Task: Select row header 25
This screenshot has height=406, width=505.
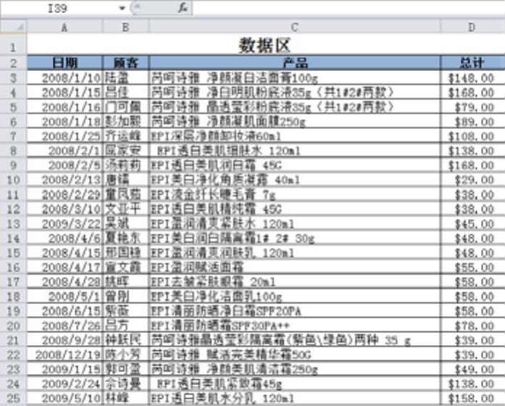Action: [x=14, y=398]
